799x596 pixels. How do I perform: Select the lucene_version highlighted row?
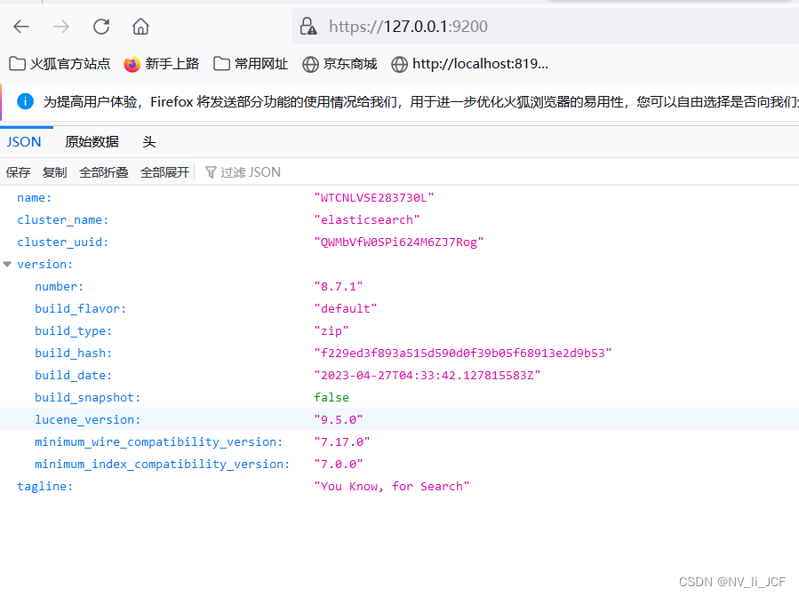pyautogui.click(x=87, y=418)
